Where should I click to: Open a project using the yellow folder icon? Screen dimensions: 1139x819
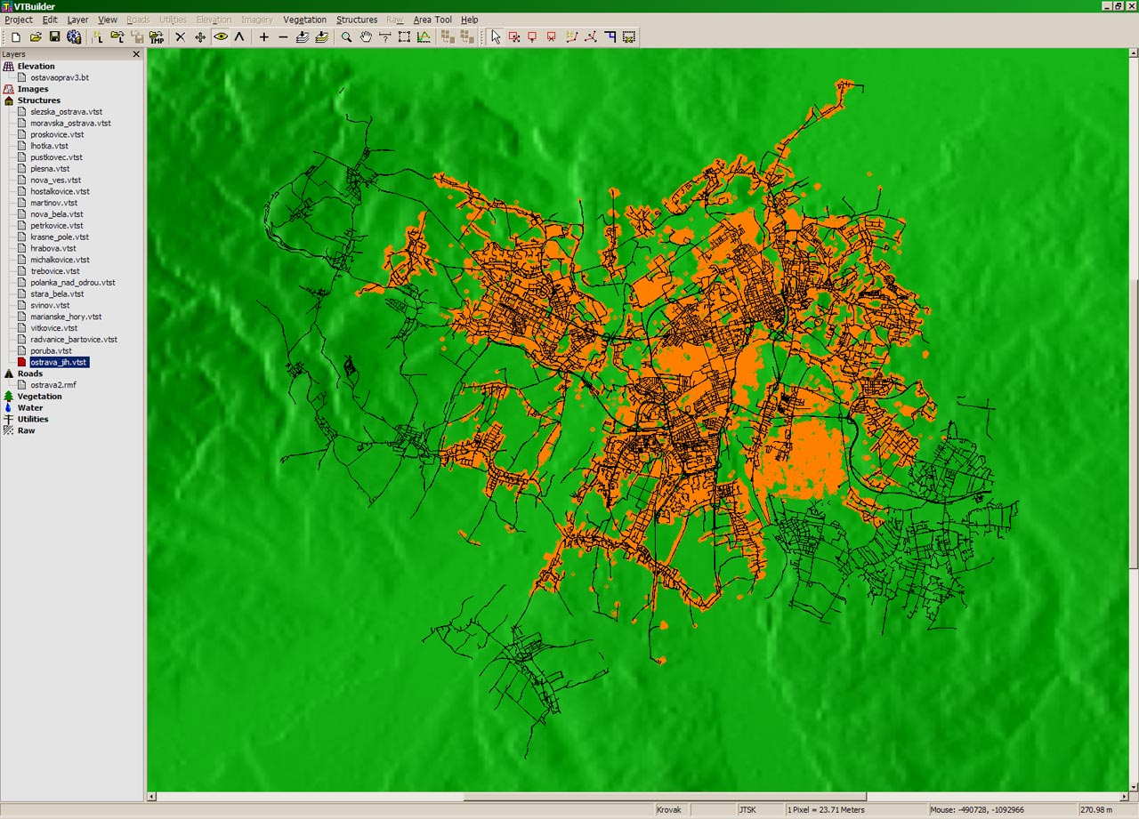[x=36, y=37]
